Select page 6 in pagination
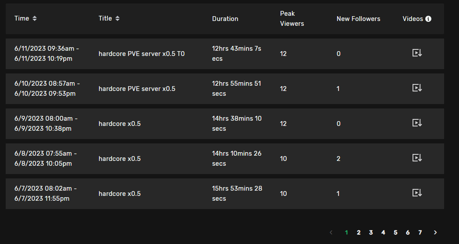The height and width of the screenshot is (244, 459). tap(408, 233)
